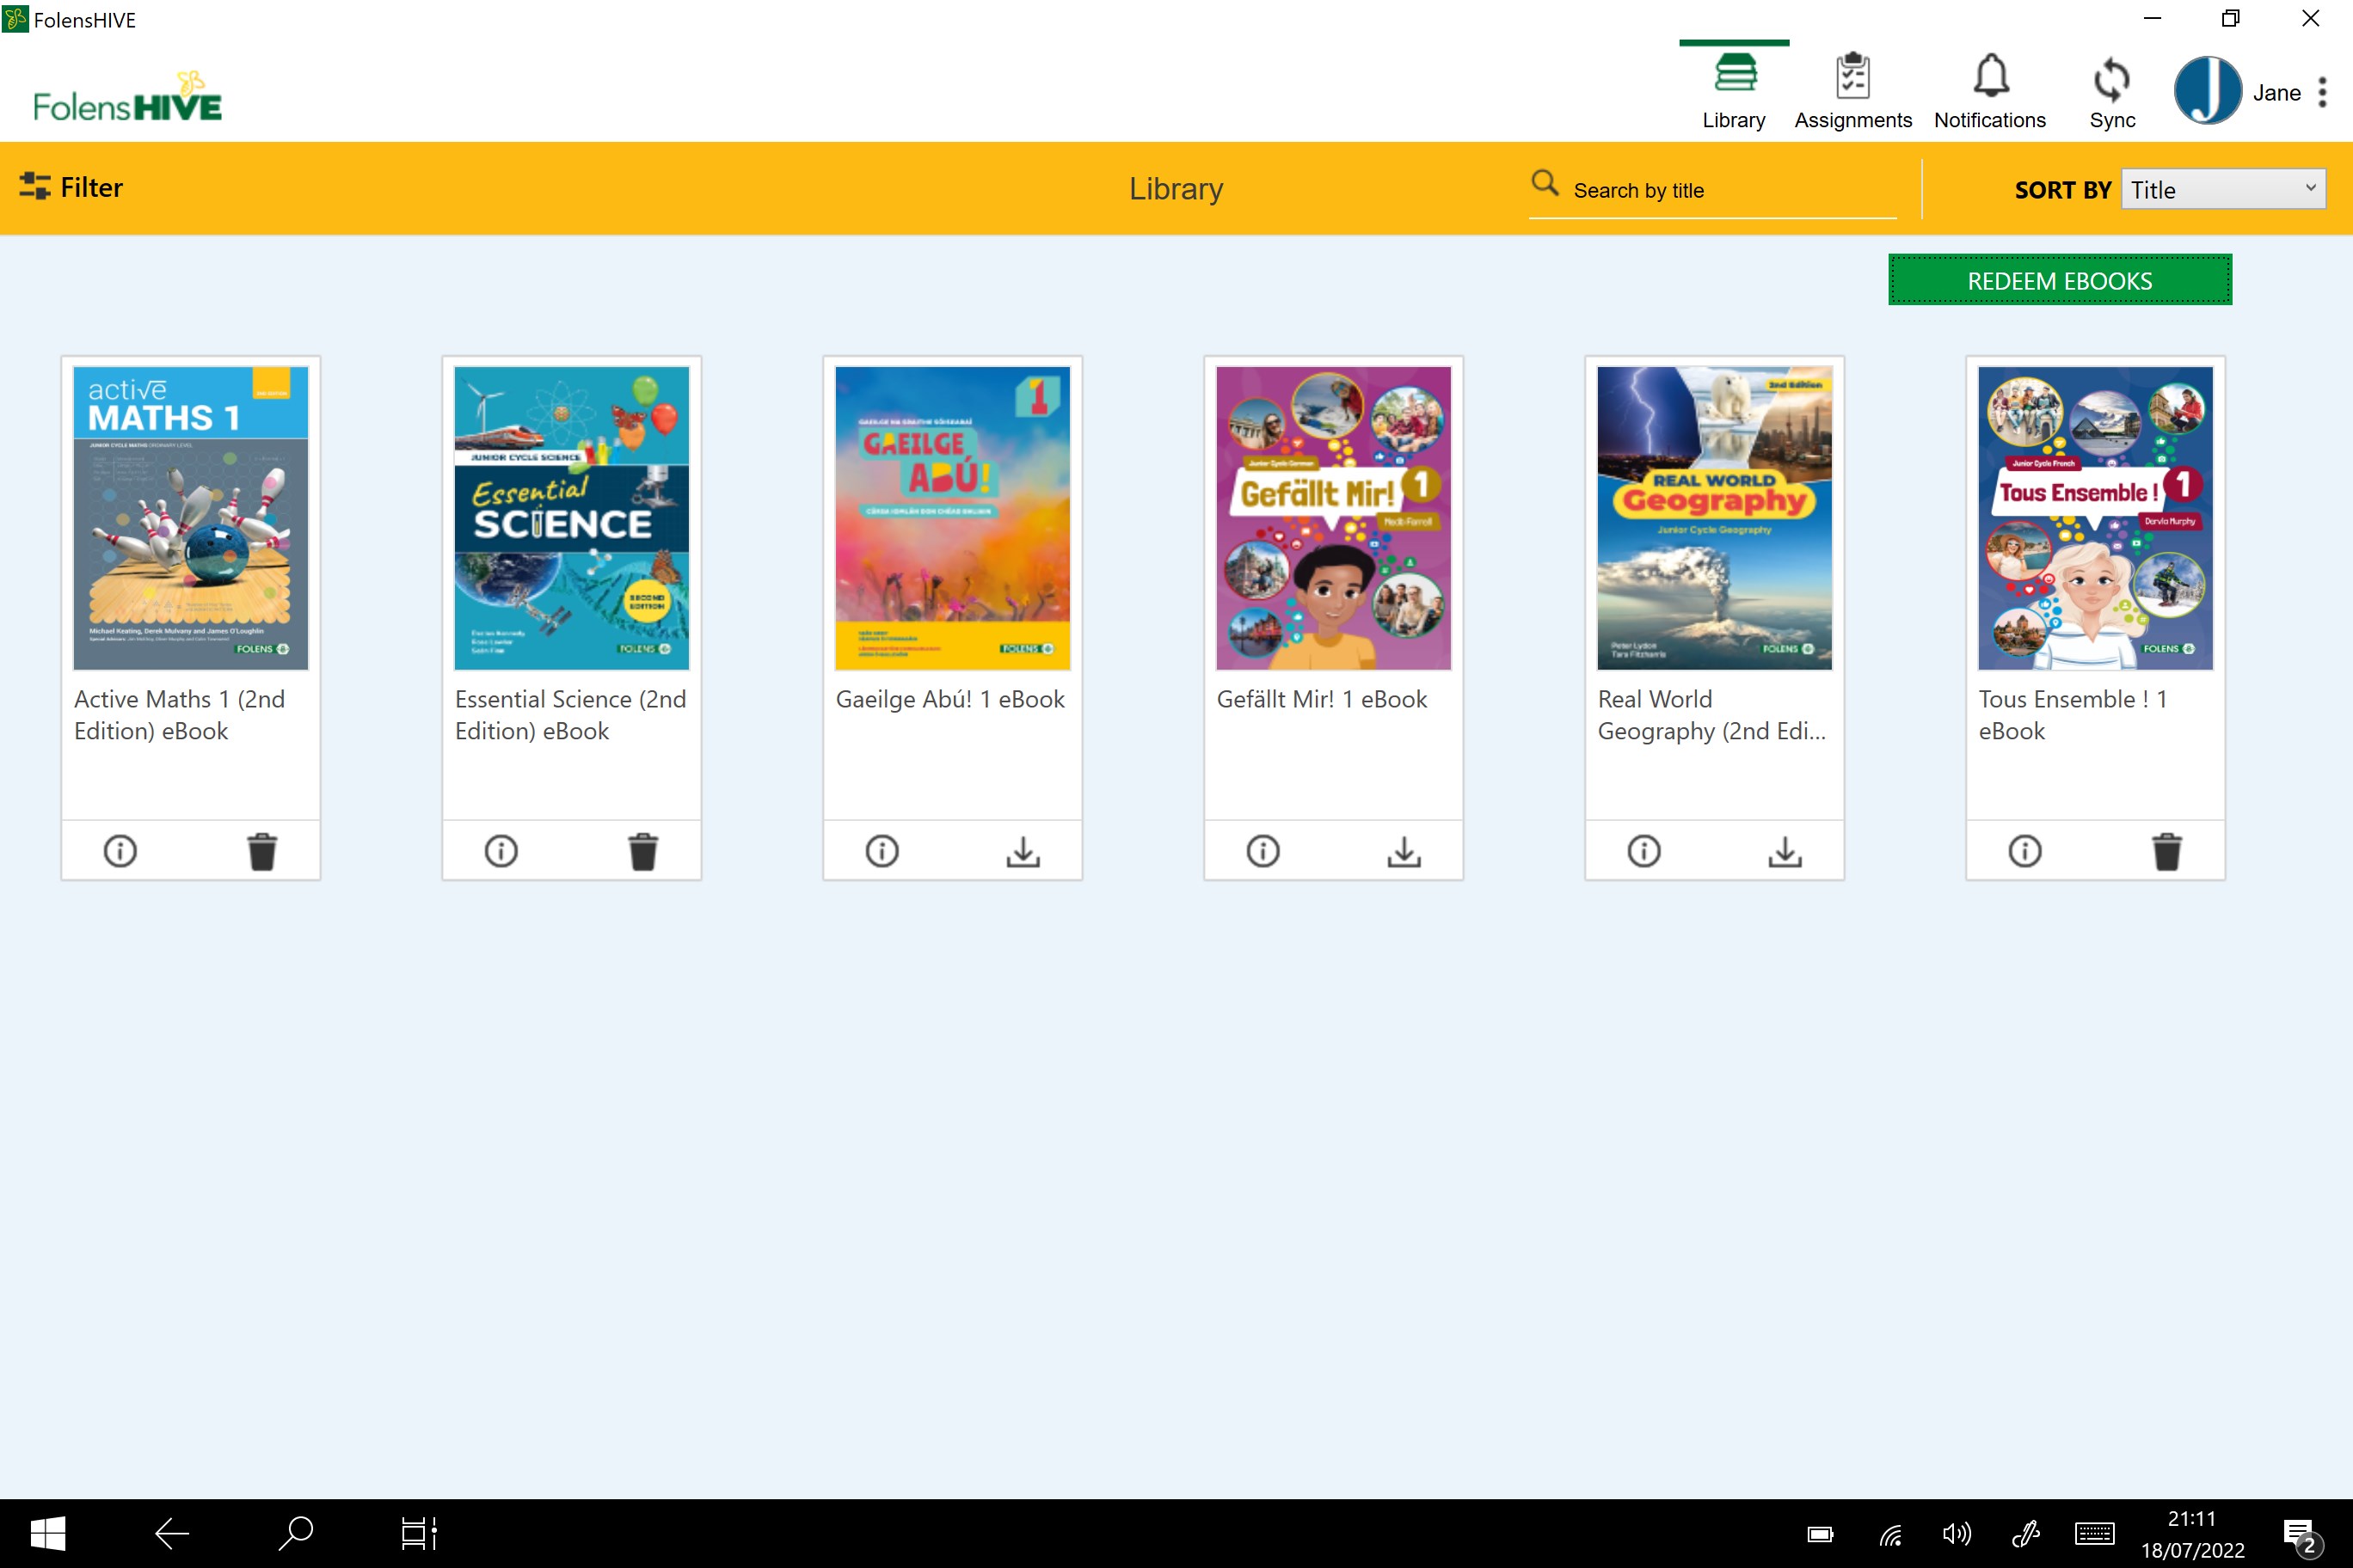Open Windows Task View in taskbar
The width and height of the screenshot is (2353, 1568).
click(418, 1533)
